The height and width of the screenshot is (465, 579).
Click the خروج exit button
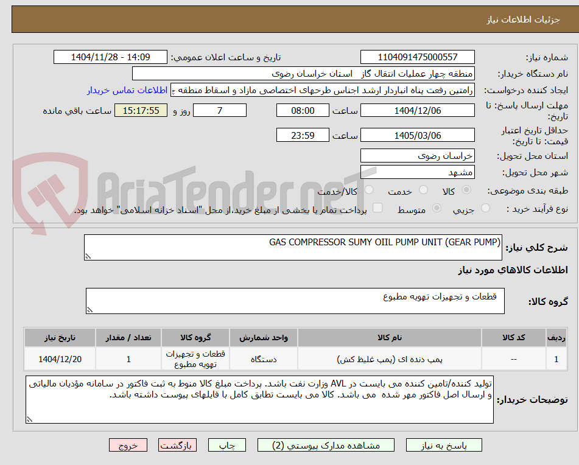(128, 445)
